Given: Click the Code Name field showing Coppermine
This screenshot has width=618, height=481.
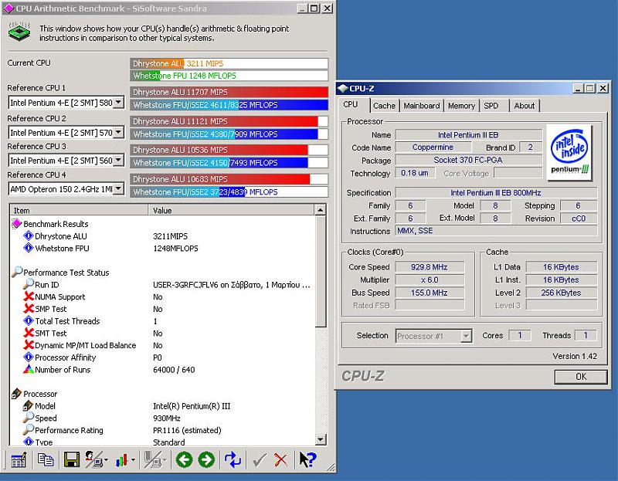Looking at the screenshot, I should (x=433, y=147).
